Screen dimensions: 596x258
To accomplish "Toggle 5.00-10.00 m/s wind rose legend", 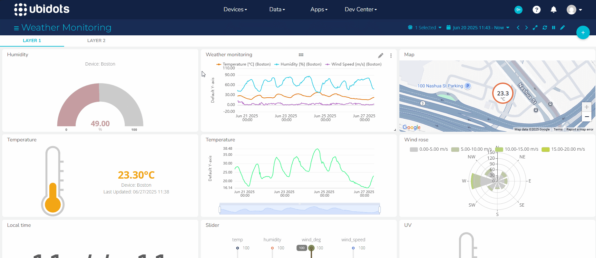I will point(471,149).
